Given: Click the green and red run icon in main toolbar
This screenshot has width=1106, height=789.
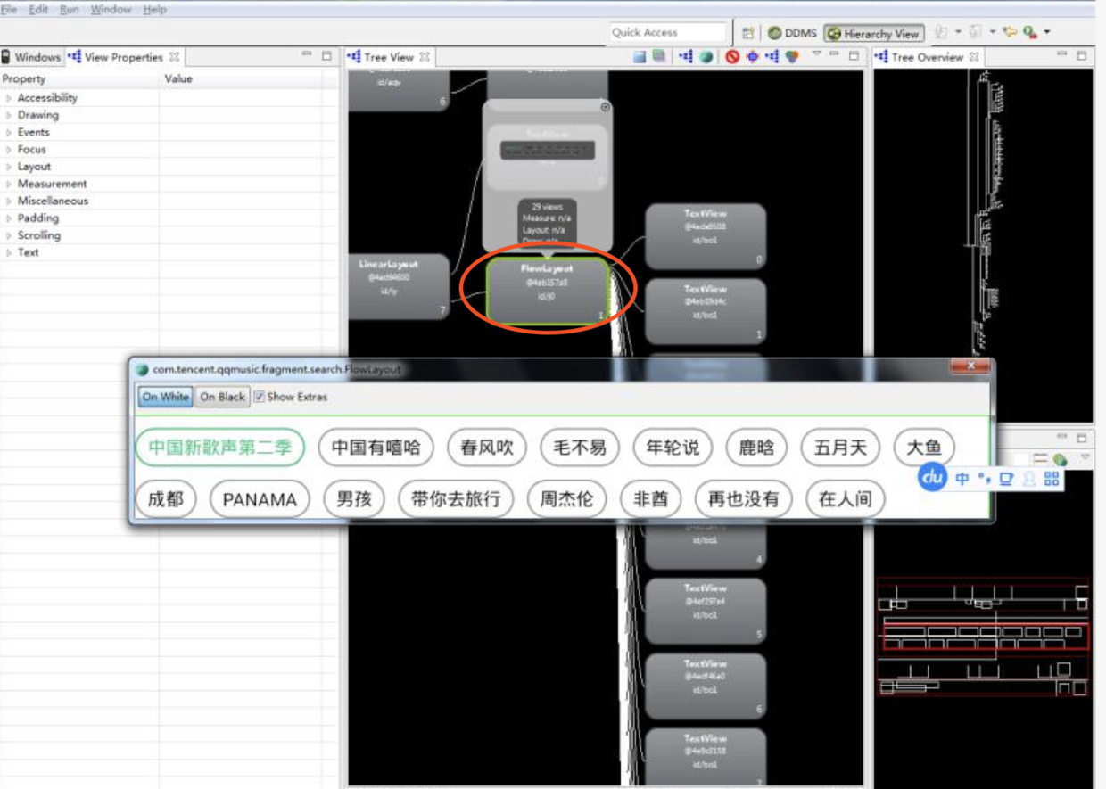Looking at the screenshot, I should tap(1030, 32).
